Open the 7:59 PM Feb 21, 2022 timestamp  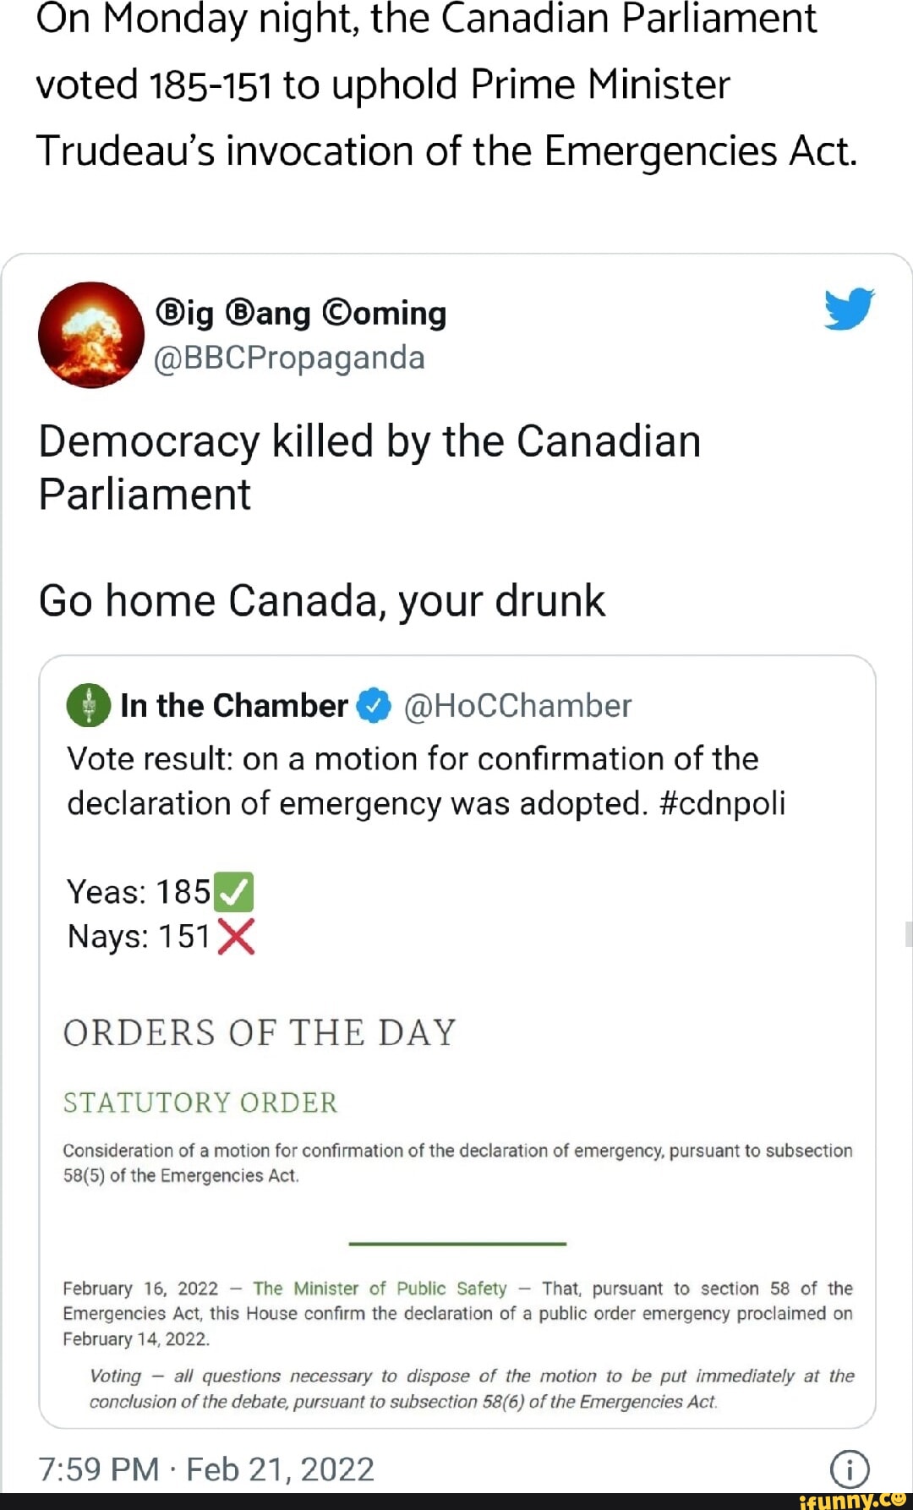(206, 1469)
